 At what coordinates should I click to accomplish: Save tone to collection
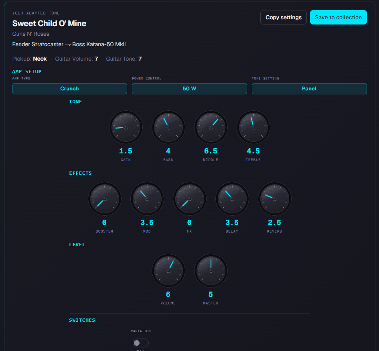(338, 17)
